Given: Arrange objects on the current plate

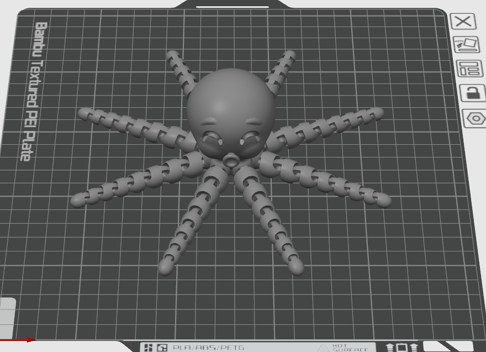Looking at the screenshot, I should 470,69.
